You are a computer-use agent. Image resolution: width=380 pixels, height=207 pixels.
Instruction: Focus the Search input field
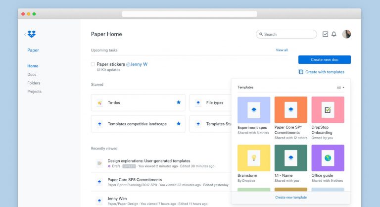286,34
